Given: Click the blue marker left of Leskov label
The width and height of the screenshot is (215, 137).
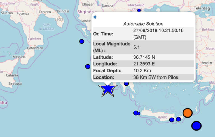Looking at the screenshot, I should tap(82, 41).
